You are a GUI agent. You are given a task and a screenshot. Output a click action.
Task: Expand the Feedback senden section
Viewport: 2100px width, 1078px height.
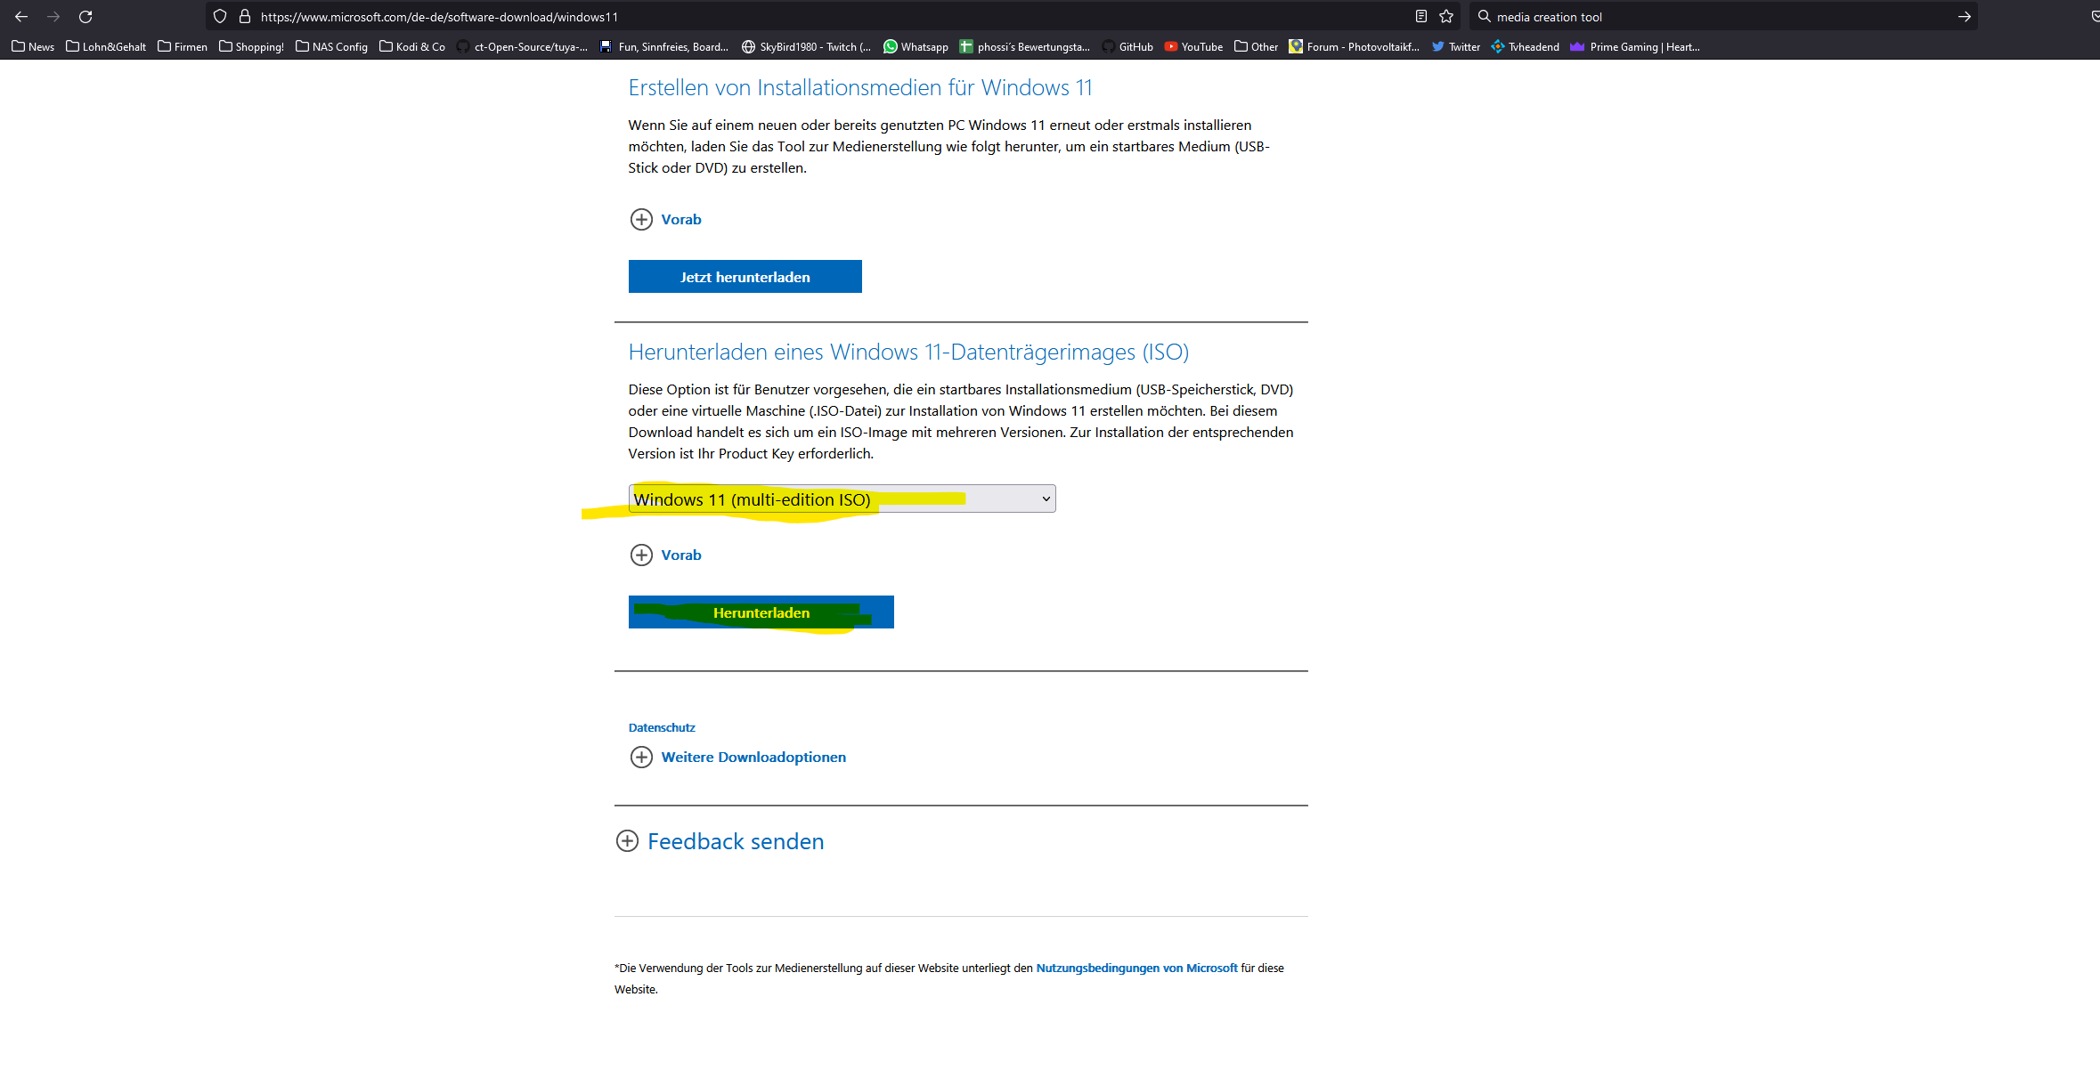click(720, 841)
